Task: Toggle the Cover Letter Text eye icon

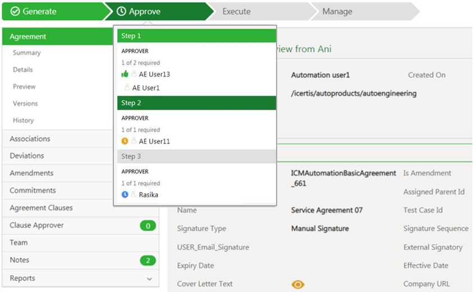Action: click(298, 284)
